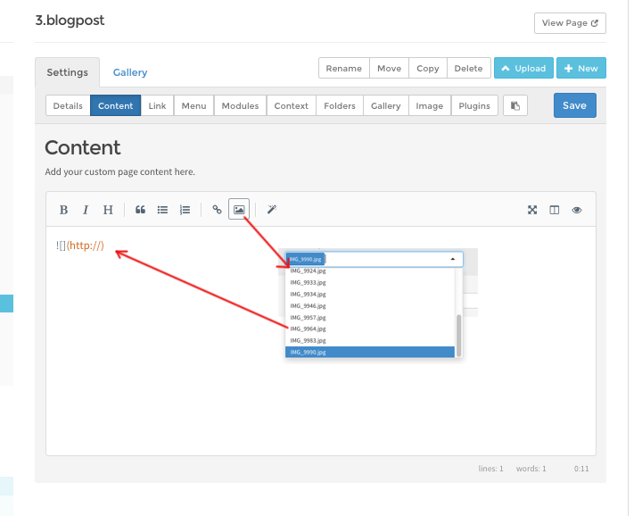Open the Folders sub-tab
Image resolution: width=642 pixels, height=516 pixels.
(x=340, y=105)
